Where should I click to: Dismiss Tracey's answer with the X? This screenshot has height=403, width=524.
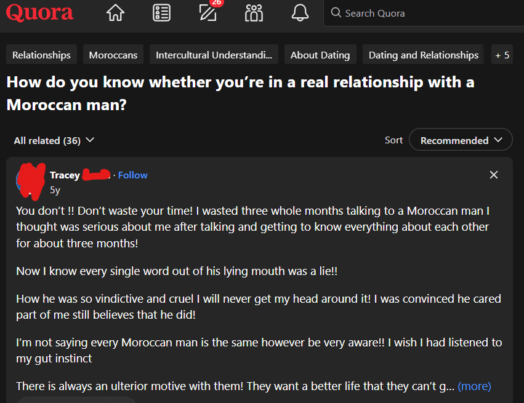click(x=494, y=175)
